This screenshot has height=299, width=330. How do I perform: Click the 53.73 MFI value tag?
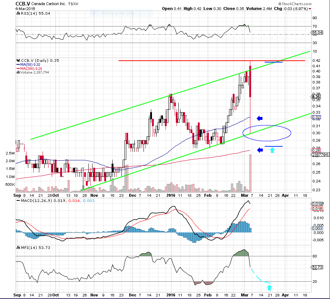[317, 267]
